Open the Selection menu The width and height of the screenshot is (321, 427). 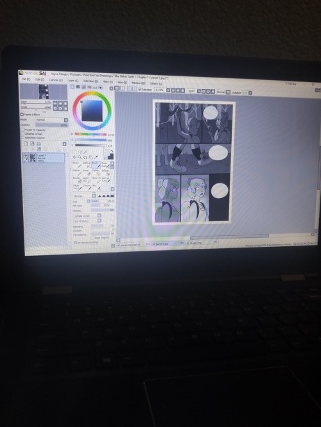pyautogui.click(x=90, y=81)
